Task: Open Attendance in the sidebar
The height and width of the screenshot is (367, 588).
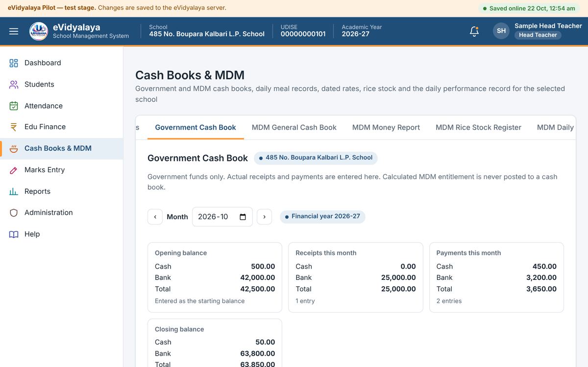Action: pos(61,106)
